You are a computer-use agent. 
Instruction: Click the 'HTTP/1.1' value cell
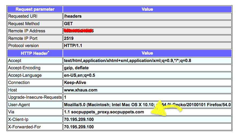(147, 46)
